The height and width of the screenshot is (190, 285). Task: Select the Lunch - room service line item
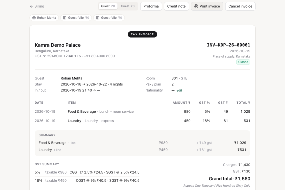(142, 112)
